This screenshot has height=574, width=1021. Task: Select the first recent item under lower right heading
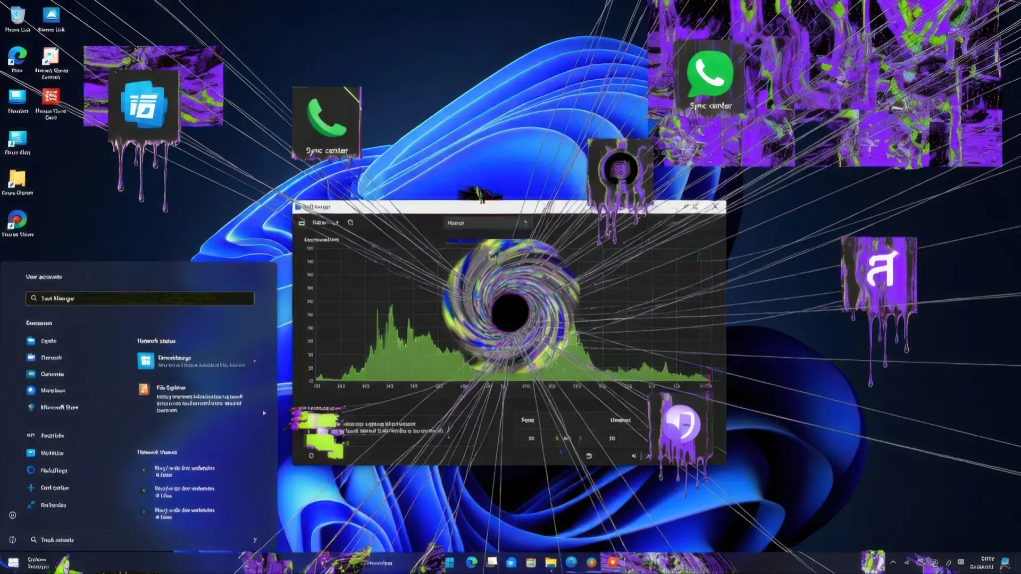point(183,471)
